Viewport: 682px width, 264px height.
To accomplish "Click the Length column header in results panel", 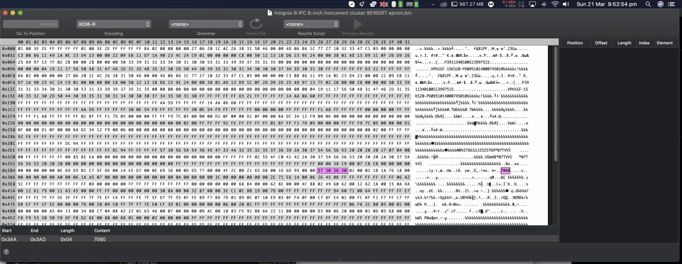I will [x=624, y=43].
